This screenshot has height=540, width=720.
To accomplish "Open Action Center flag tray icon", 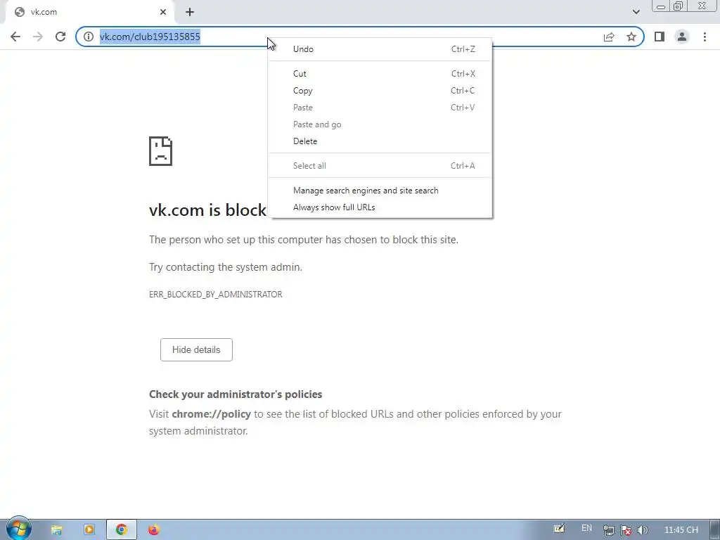I will tap(625, 530).
